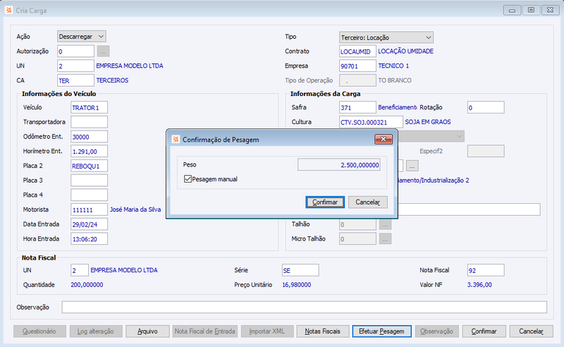Click the UN field in header

click(x=75, y=66)
